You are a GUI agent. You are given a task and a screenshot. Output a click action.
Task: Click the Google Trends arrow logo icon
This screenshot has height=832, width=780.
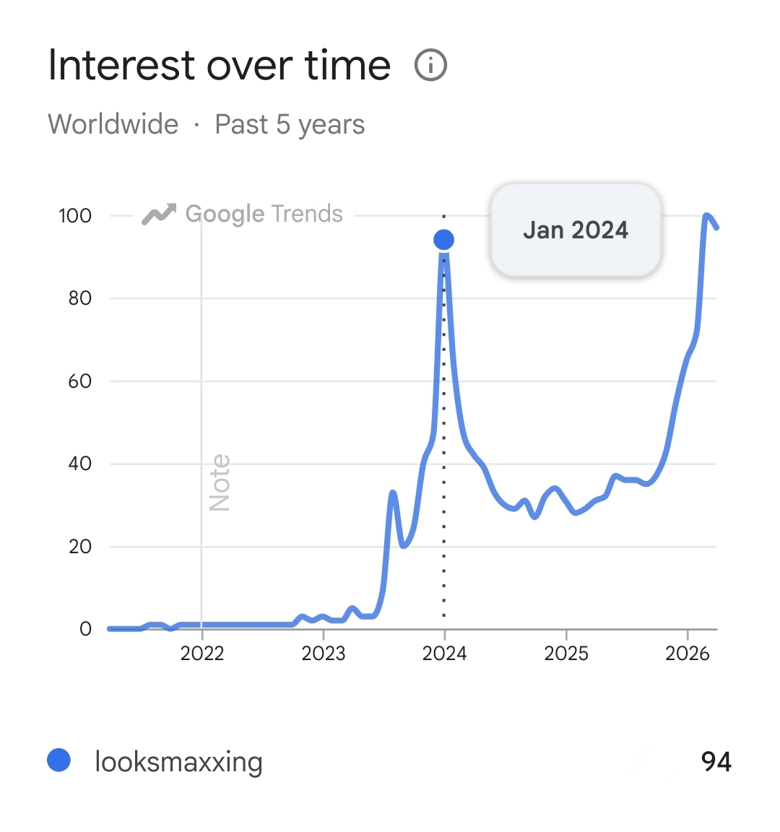click(x=159, y=214)
